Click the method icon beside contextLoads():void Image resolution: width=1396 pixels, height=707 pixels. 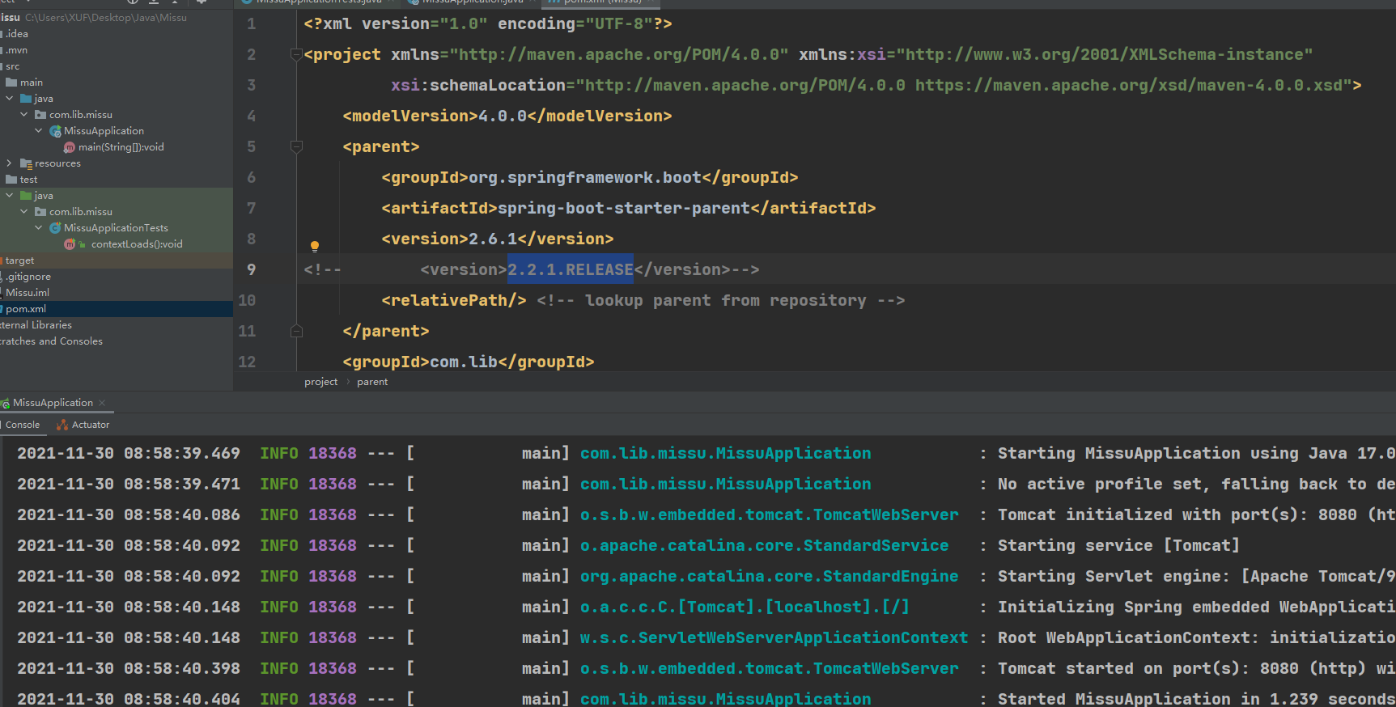coord(70,244)
